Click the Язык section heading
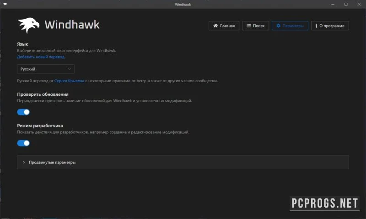The height and width of the screenshot is (219, 366). tap(22, 44)
